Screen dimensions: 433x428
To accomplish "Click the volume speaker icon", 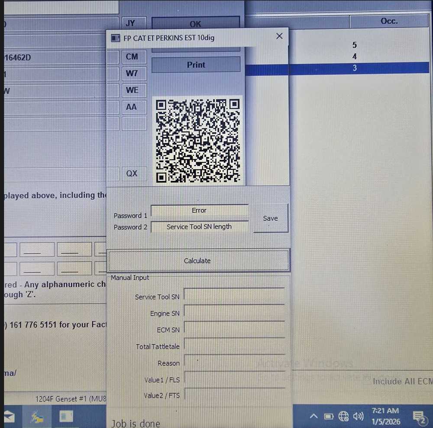I will 358,417.
